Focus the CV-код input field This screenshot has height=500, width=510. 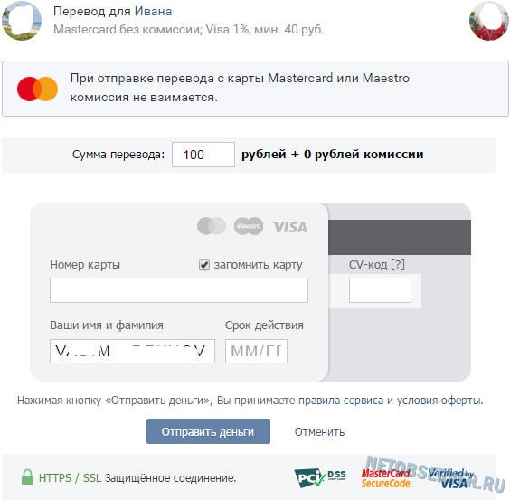click(380, 290)
